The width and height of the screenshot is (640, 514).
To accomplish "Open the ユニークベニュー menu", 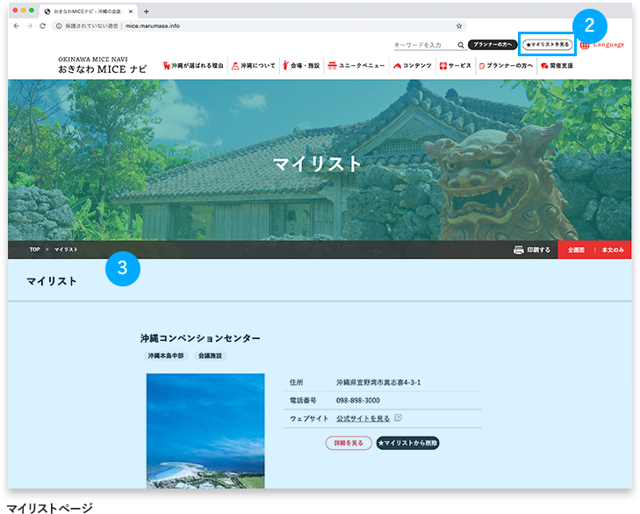I will point(356,65).
